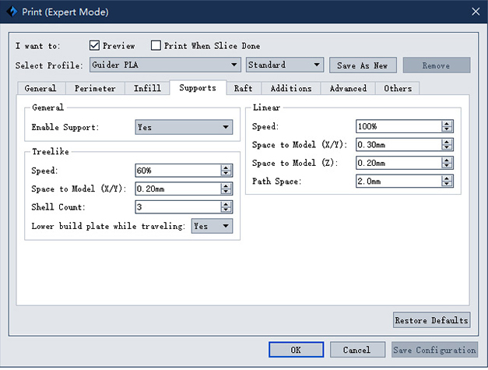This screenshot has width=488, height=370.
Task: Increase Linear Space to Model (Z) spinner
Action: 447,160
